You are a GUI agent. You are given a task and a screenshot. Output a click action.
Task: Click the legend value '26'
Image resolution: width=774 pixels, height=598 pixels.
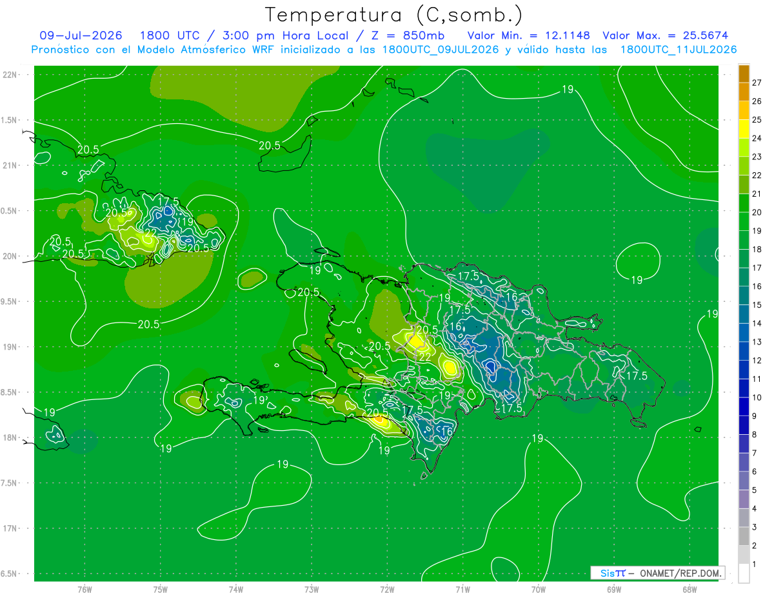tap(757, 101)
